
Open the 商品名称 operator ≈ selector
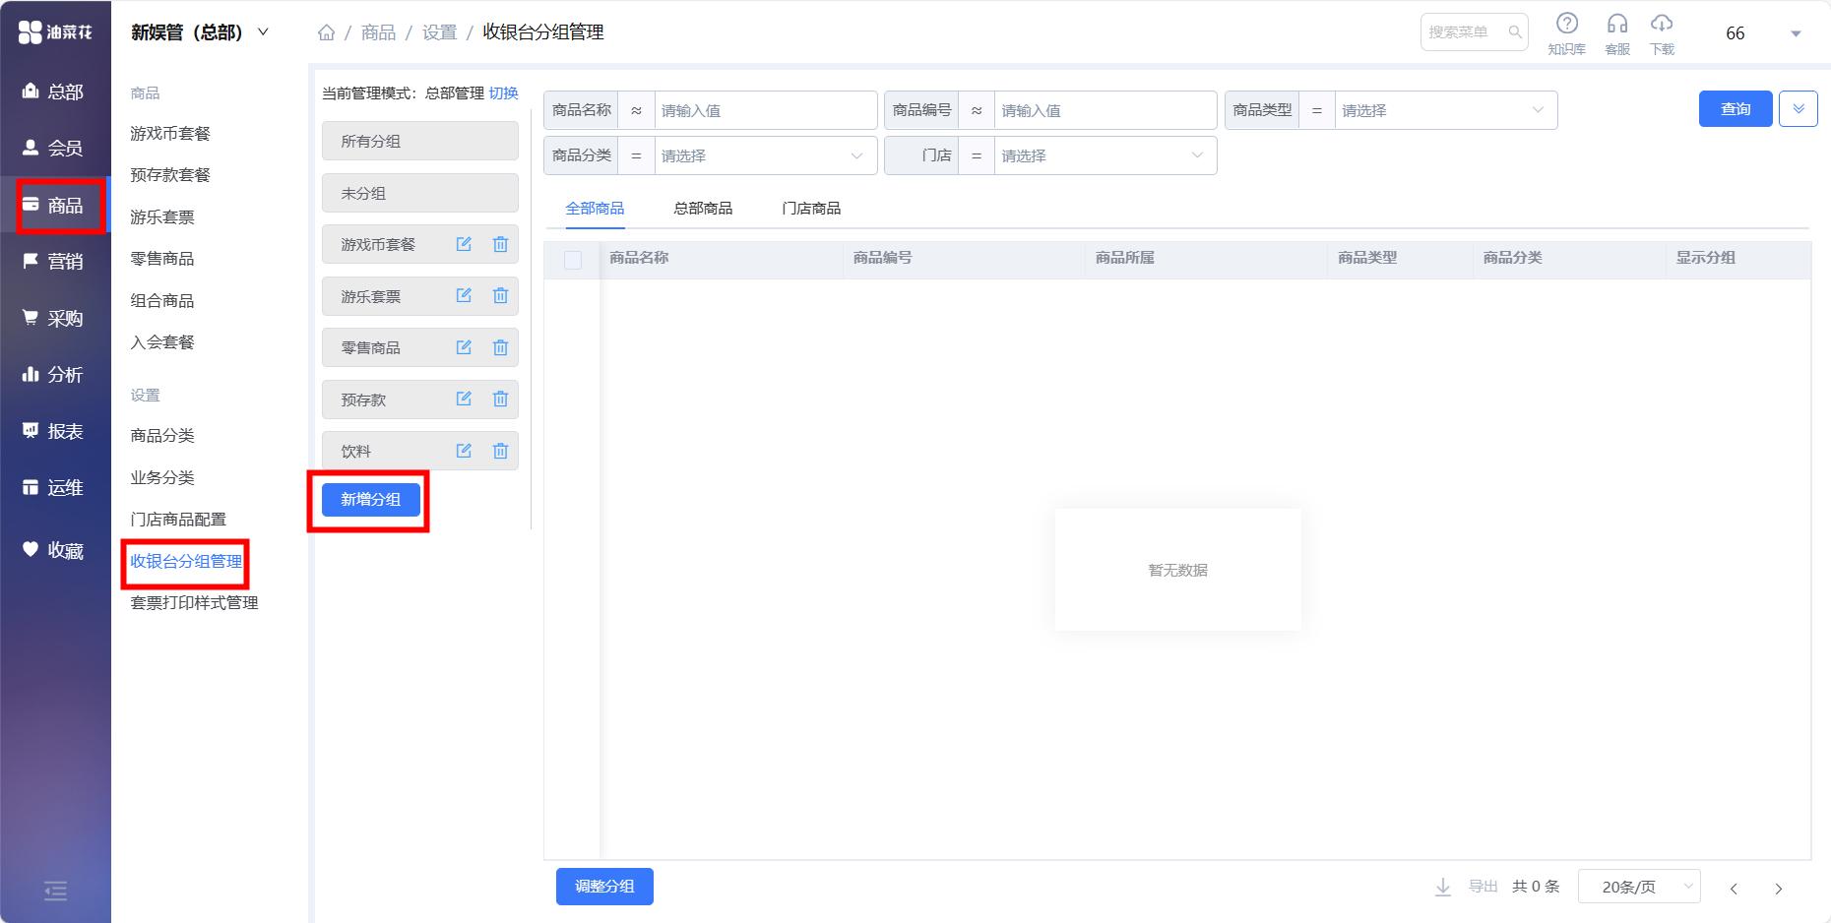(x=636, y=110)
